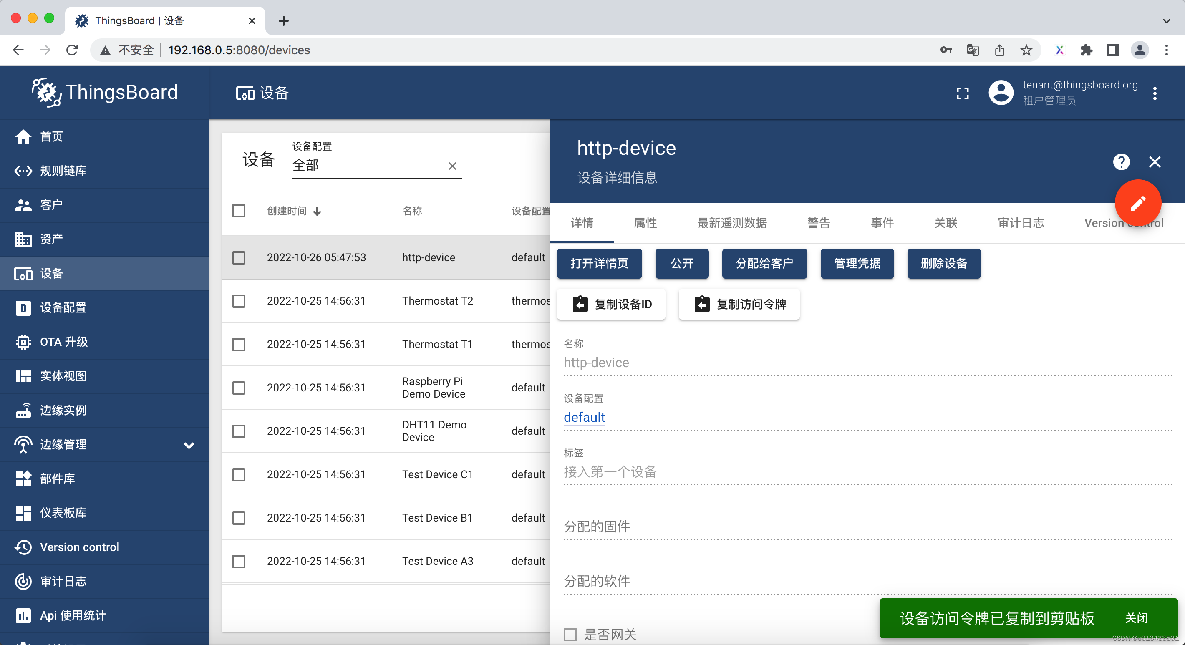The height and width of the screenshot is (645, 1185).
Task: Open 部件库 widgets library icon
Action: click(x=23, y=479)
